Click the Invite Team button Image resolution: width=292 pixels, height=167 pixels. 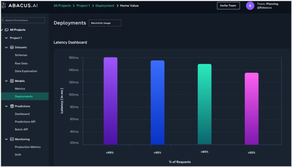(228, 6)
